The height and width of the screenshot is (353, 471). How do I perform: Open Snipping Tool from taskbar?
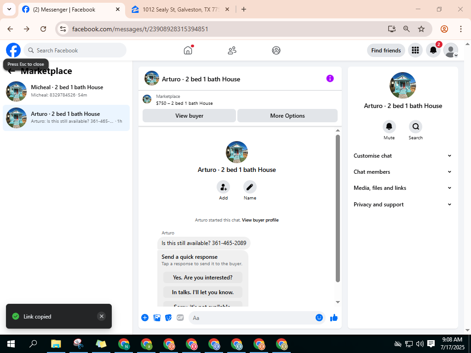click(78, 344)
